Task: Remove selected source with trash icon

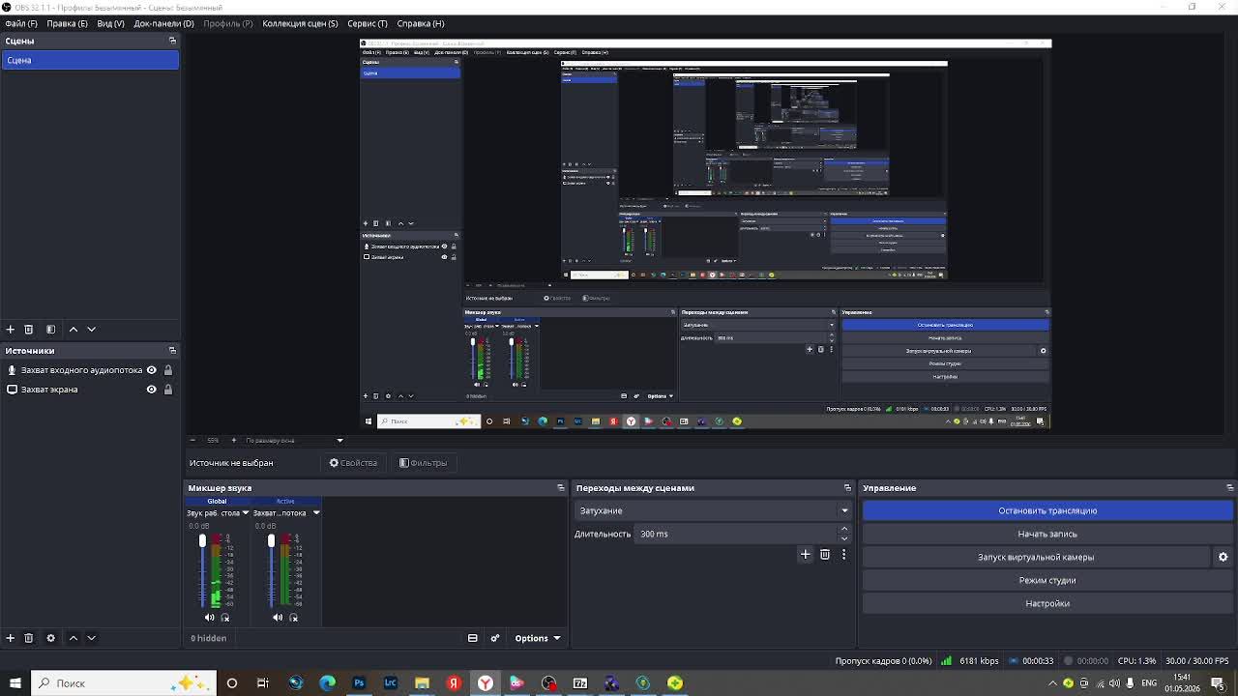Action: pyautogui.click(x=28, y=638)
